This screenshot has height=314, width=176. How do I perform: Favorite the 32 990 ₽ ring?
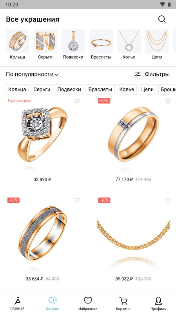click(x=77, y=101)
